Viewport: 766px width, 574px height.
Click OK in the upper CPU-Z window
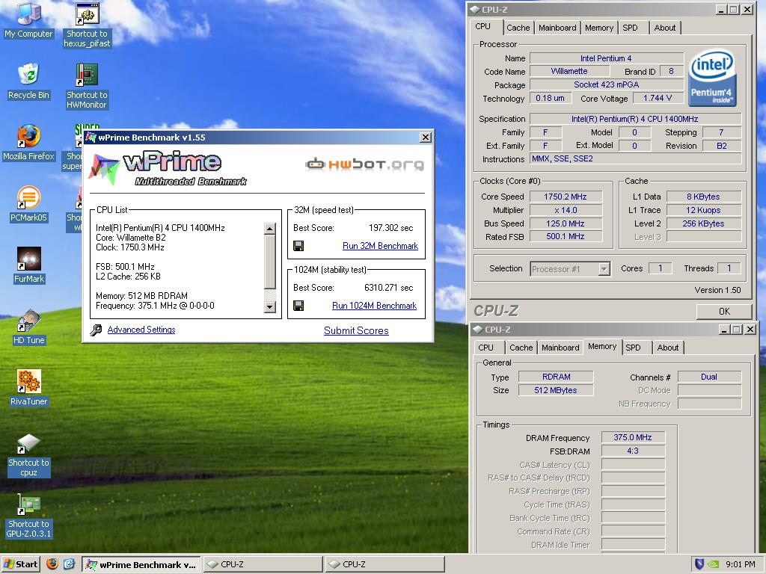click(x=724, y=311)
